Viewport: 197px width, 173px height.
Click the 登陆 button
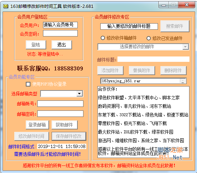pos(36,45)
